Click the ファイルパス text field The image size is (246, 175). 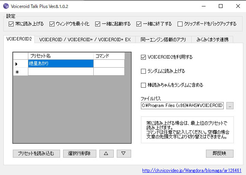[x=182, y=105]
